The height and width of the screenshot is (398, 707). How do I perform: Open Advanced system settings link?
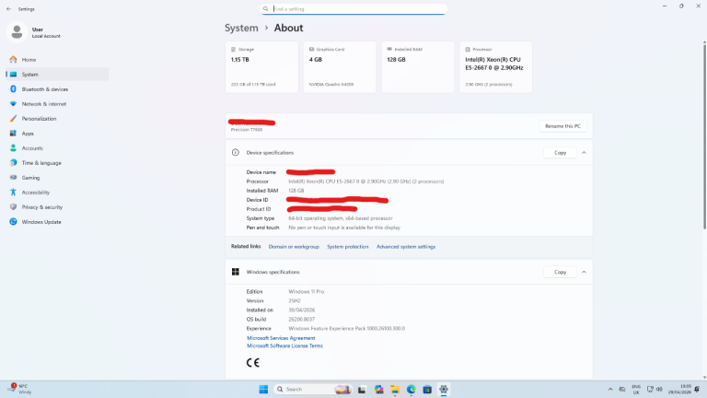(x=406, y=247)
